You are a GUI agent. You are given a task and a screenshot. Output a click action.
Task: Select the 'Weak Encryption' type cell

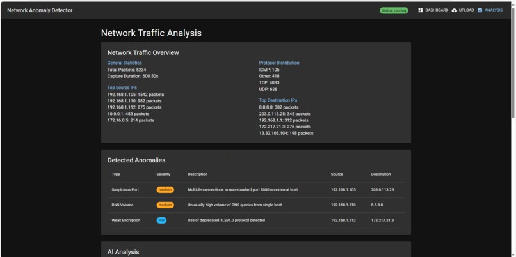125,220
